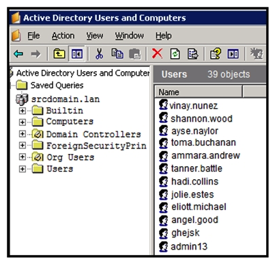Open the File menu
This screenshot has width=275, height=264.
pos(33,36)
